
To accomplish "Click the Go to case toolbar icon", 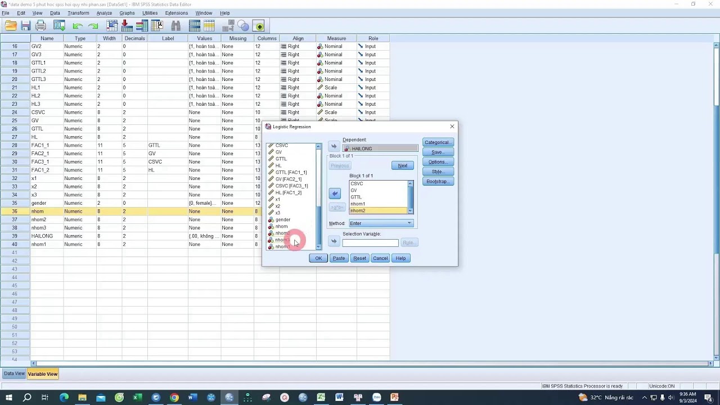I will 112,26.
